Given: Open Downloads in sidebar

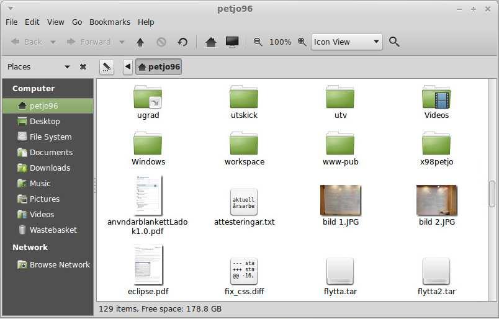Looking at the screenshot, I should click(48, 168).
